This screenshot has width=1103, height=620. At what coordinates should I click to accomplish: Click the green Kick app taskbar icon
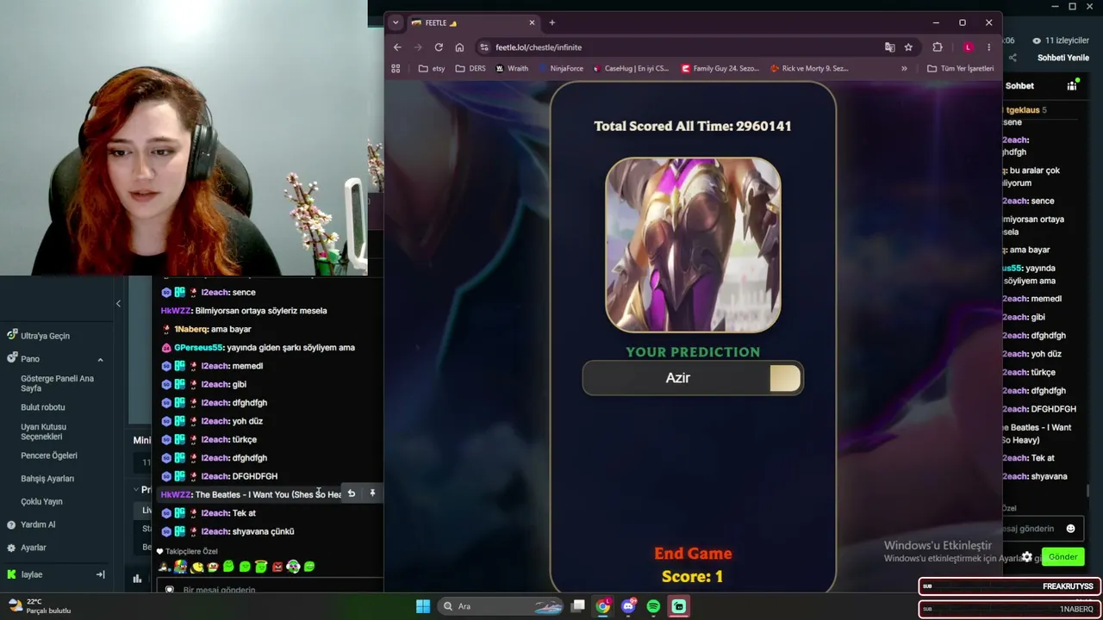coord(679,606)
